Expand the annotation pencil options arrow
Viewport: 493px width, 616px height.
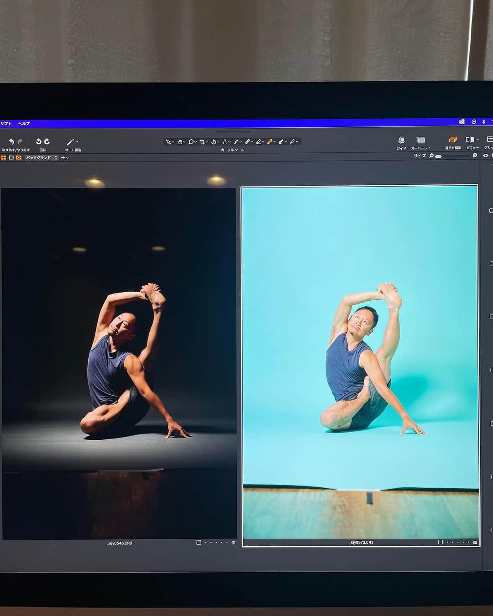tap(297, 142)
